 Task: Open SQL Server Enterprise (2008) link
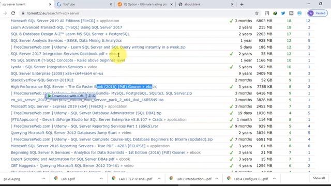tap(57, 73)
